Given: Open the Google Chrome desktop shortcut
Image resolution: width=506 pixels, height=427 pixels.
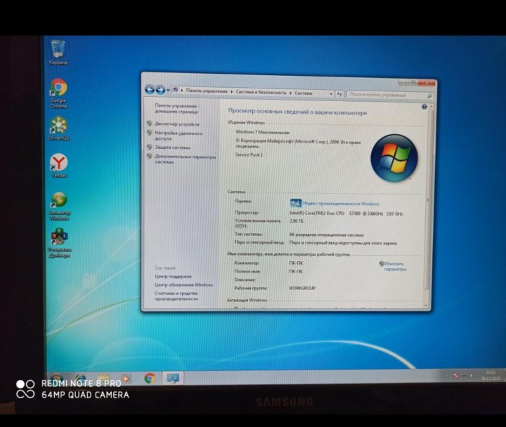Looking at the screenshot, I should pyautogui.click(x=58, y=89).
